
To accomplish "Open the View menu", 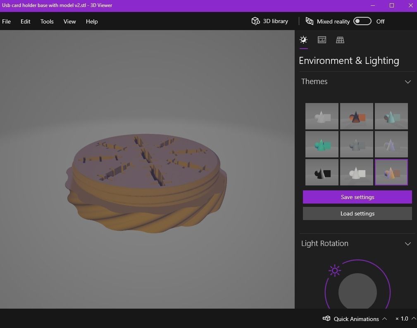I will (x=70, y=21).
